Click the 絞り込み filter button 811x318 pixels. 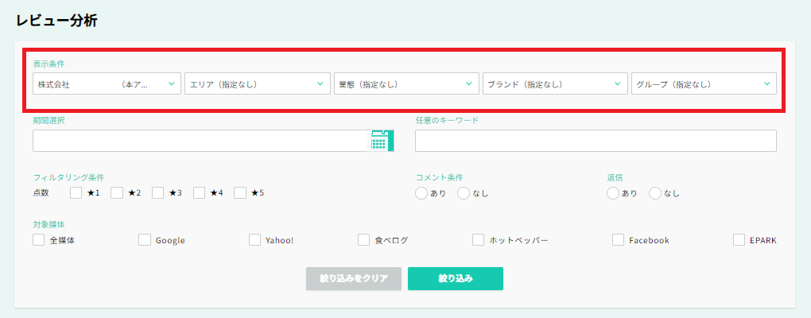(x=455, y=278)
